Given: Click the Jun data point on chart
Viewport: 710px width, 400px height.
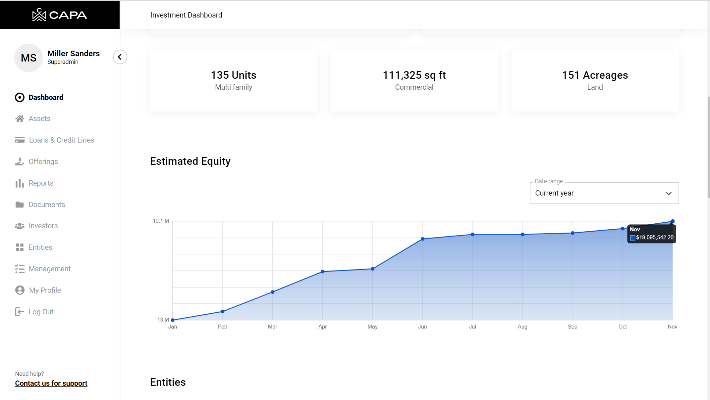Looking at the screenshot, I should pos(422,239).
